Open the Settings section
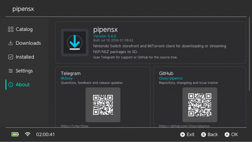Image resolution: width=252 pixels, height=142 pixels. 24,71
